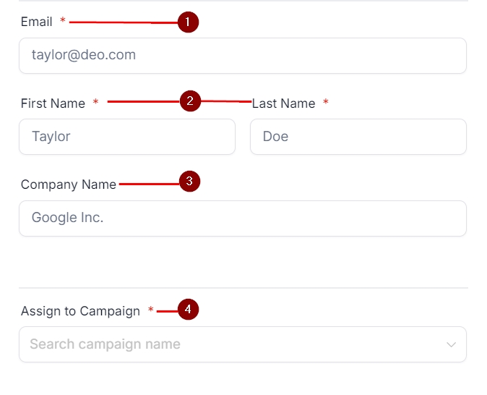
Task: Click the 'Last Name' label text
Action: pyautogui.click(x=283, y=103)
